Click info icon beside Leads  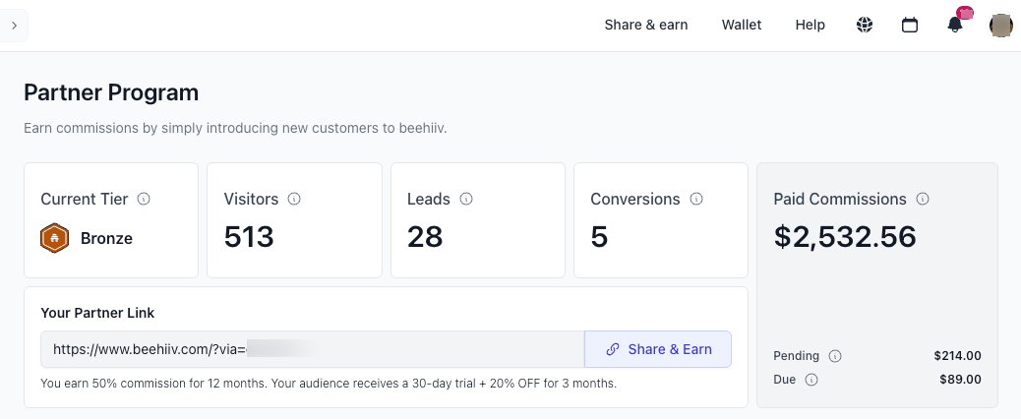point(466,199)
